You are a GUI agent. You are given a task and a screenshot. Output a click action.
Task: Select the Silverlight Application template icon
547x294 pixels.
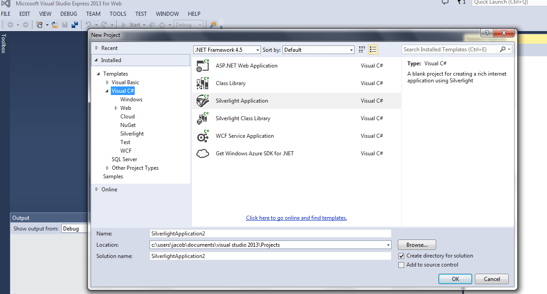(x=203, y=101)
